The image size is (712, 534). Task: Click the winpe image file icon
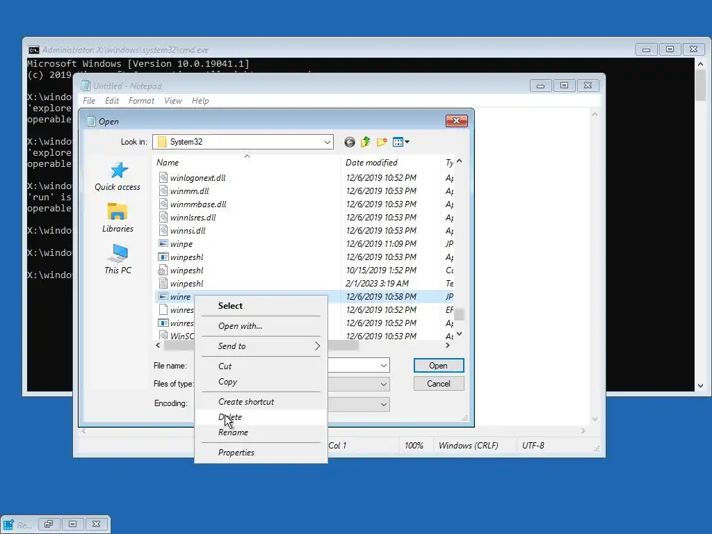(x=163, y=243)
